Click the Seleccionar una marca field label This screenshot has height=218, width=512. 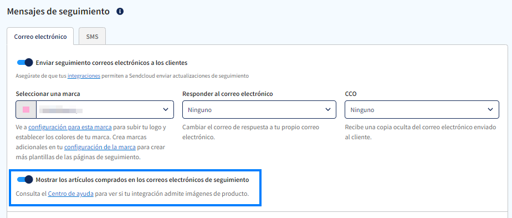(x=48, y=94)
